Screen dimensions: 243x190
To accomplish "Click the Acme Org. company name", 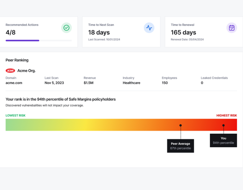I will click(x=27, y=71).
